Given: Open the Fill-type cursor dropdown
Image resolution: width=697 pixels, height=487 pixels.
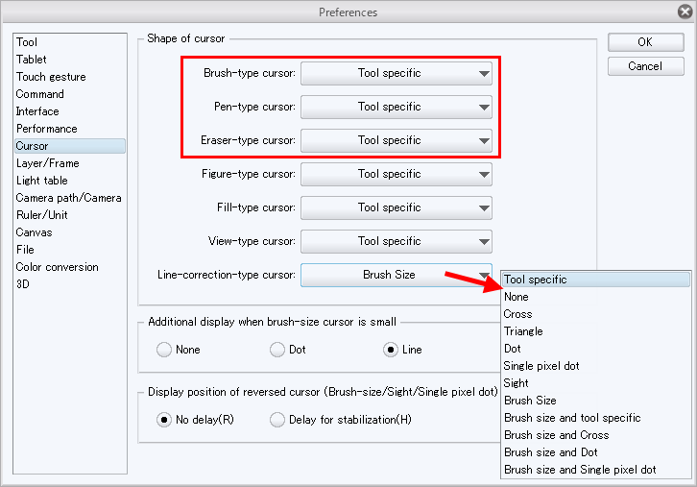Looking at the screenshot, I should [397, 207].
